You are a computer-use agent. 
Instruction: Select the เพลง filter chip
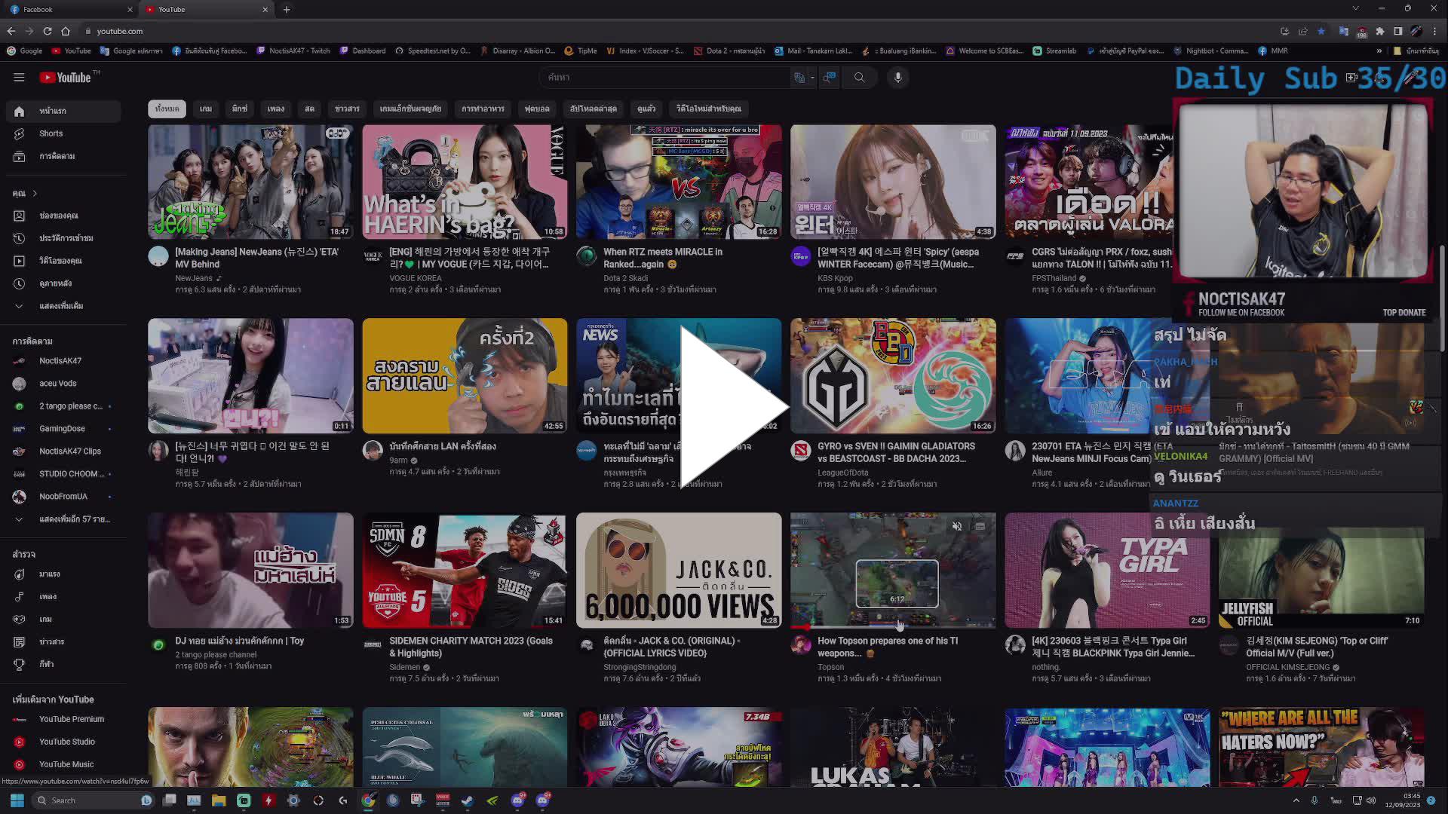point(275,109)
